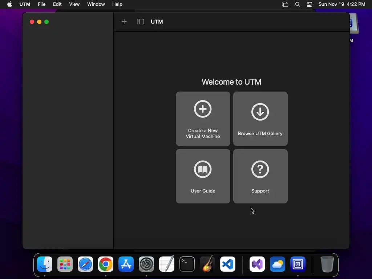Launch GarageBand from the Dock

[207, 264]
